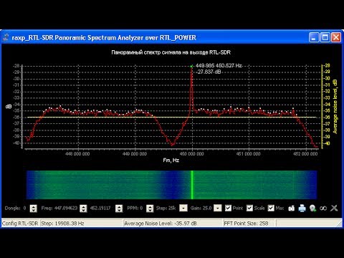Screen dimensions: 344x258
Task: Click the peak label 449 985 460.527 Hz
Action: click(219, 65)
